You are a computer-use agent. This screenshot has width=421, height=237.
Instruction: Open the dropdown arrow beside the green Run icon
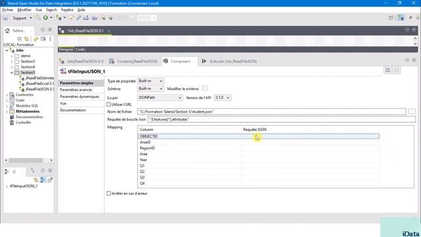point(51,18)
